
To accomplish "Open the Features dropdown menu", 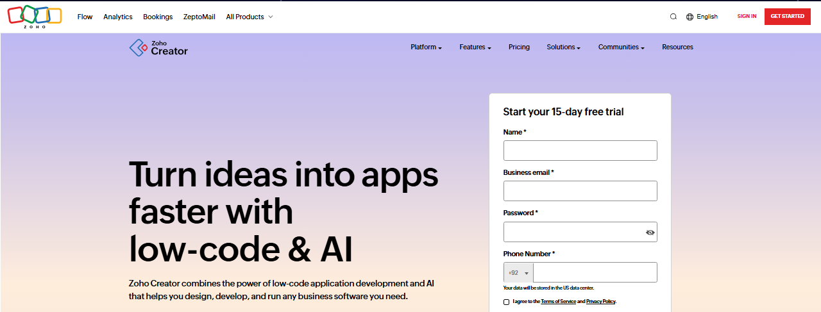I will pos(475,47).
